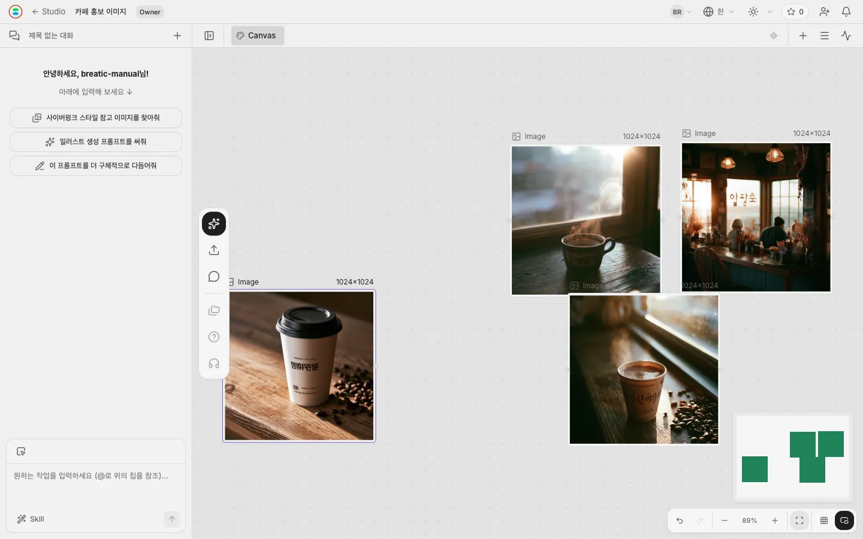Viewport: 863px width, 539px height.
Task: Open the comment bubble tool
Action: point(214,277)
